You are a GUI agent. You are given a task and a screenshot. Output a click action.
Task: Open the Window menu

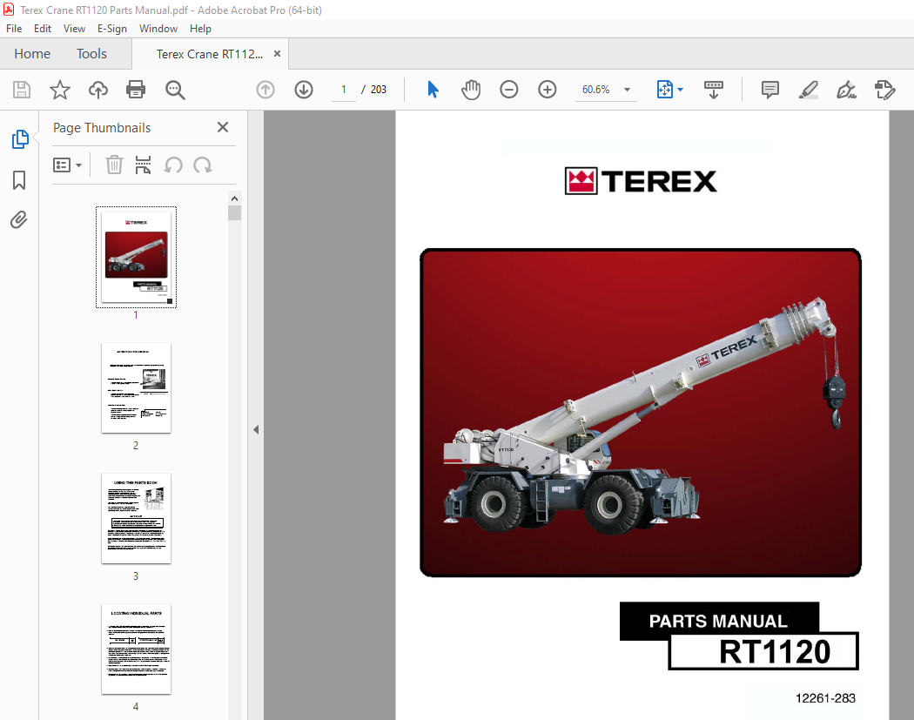pos(158,29)
